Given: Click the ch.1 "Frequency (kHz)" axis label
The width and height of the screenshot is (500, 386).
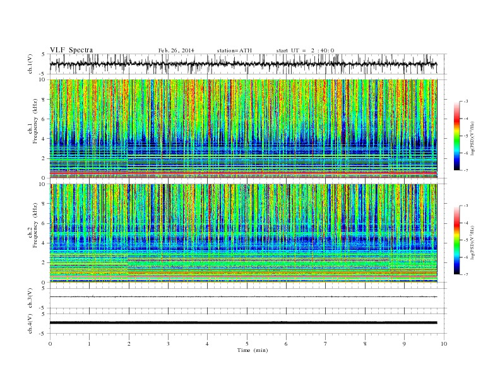Looking at the screenshot, I should coord(35,121).
